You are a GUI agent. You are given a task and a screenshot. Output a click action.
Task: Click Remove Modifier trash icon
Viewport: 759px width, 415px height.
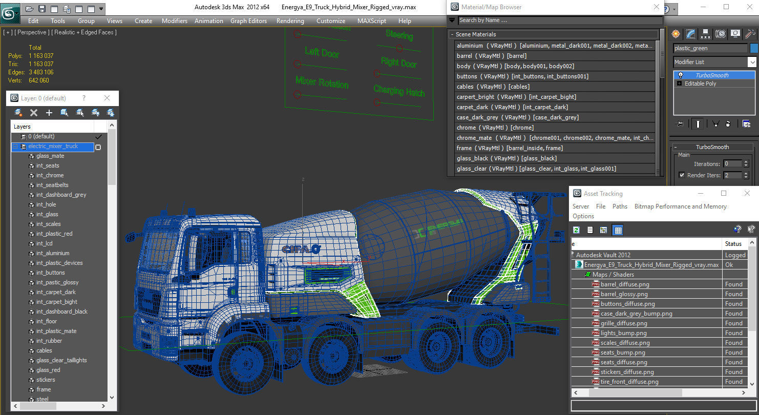click(x=728, y=123)
